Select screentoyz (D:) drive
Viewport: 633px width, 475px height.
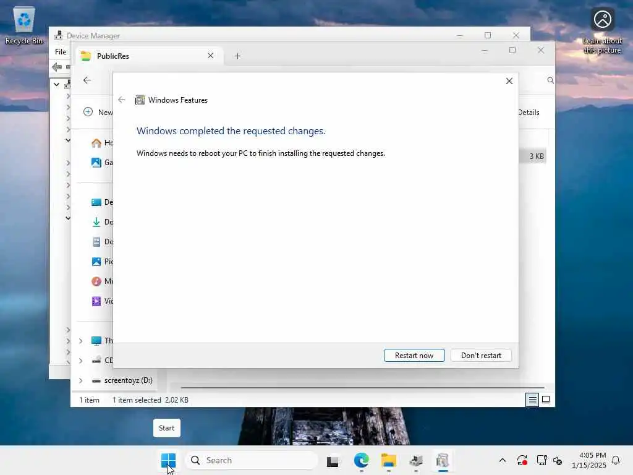(122, 380)
